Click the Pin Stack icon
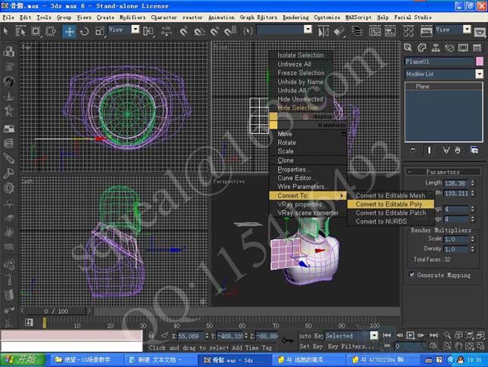Screen dimensions: 488x367 click(412, 151)
